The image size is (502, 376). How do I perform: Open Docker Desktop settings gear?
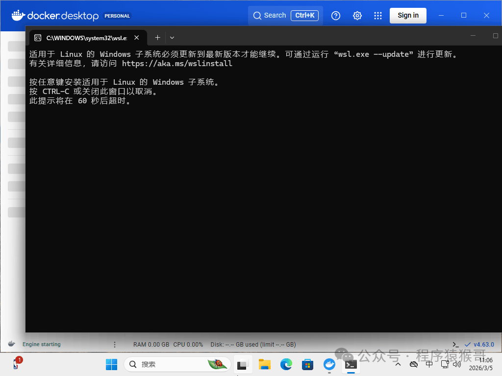[x=357, y=16]
